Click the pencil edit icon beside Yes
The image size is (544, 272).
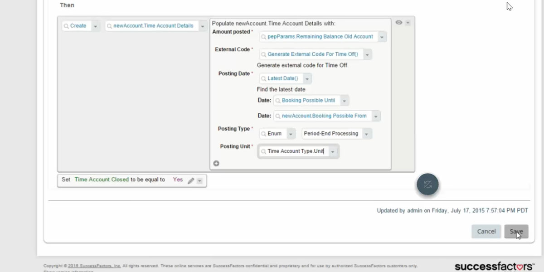click(x=191, y=180)
